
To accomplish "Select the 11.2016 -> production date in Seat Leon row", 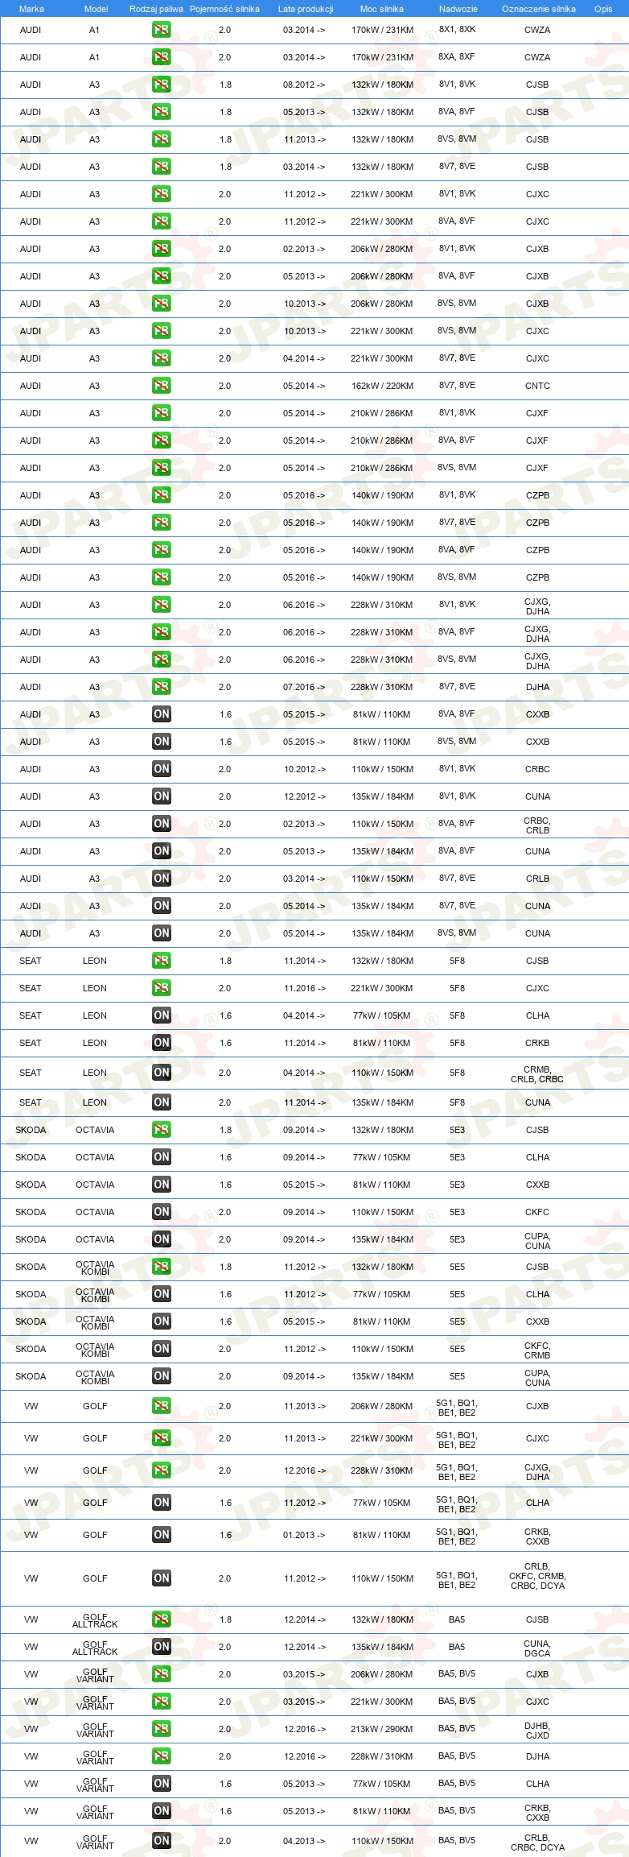I will pos(304,988).
